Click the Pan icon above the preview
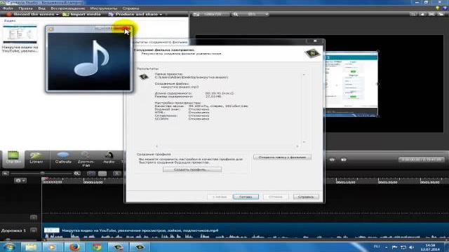The width and height of the screenshot is (449, 252). [422, 14]
